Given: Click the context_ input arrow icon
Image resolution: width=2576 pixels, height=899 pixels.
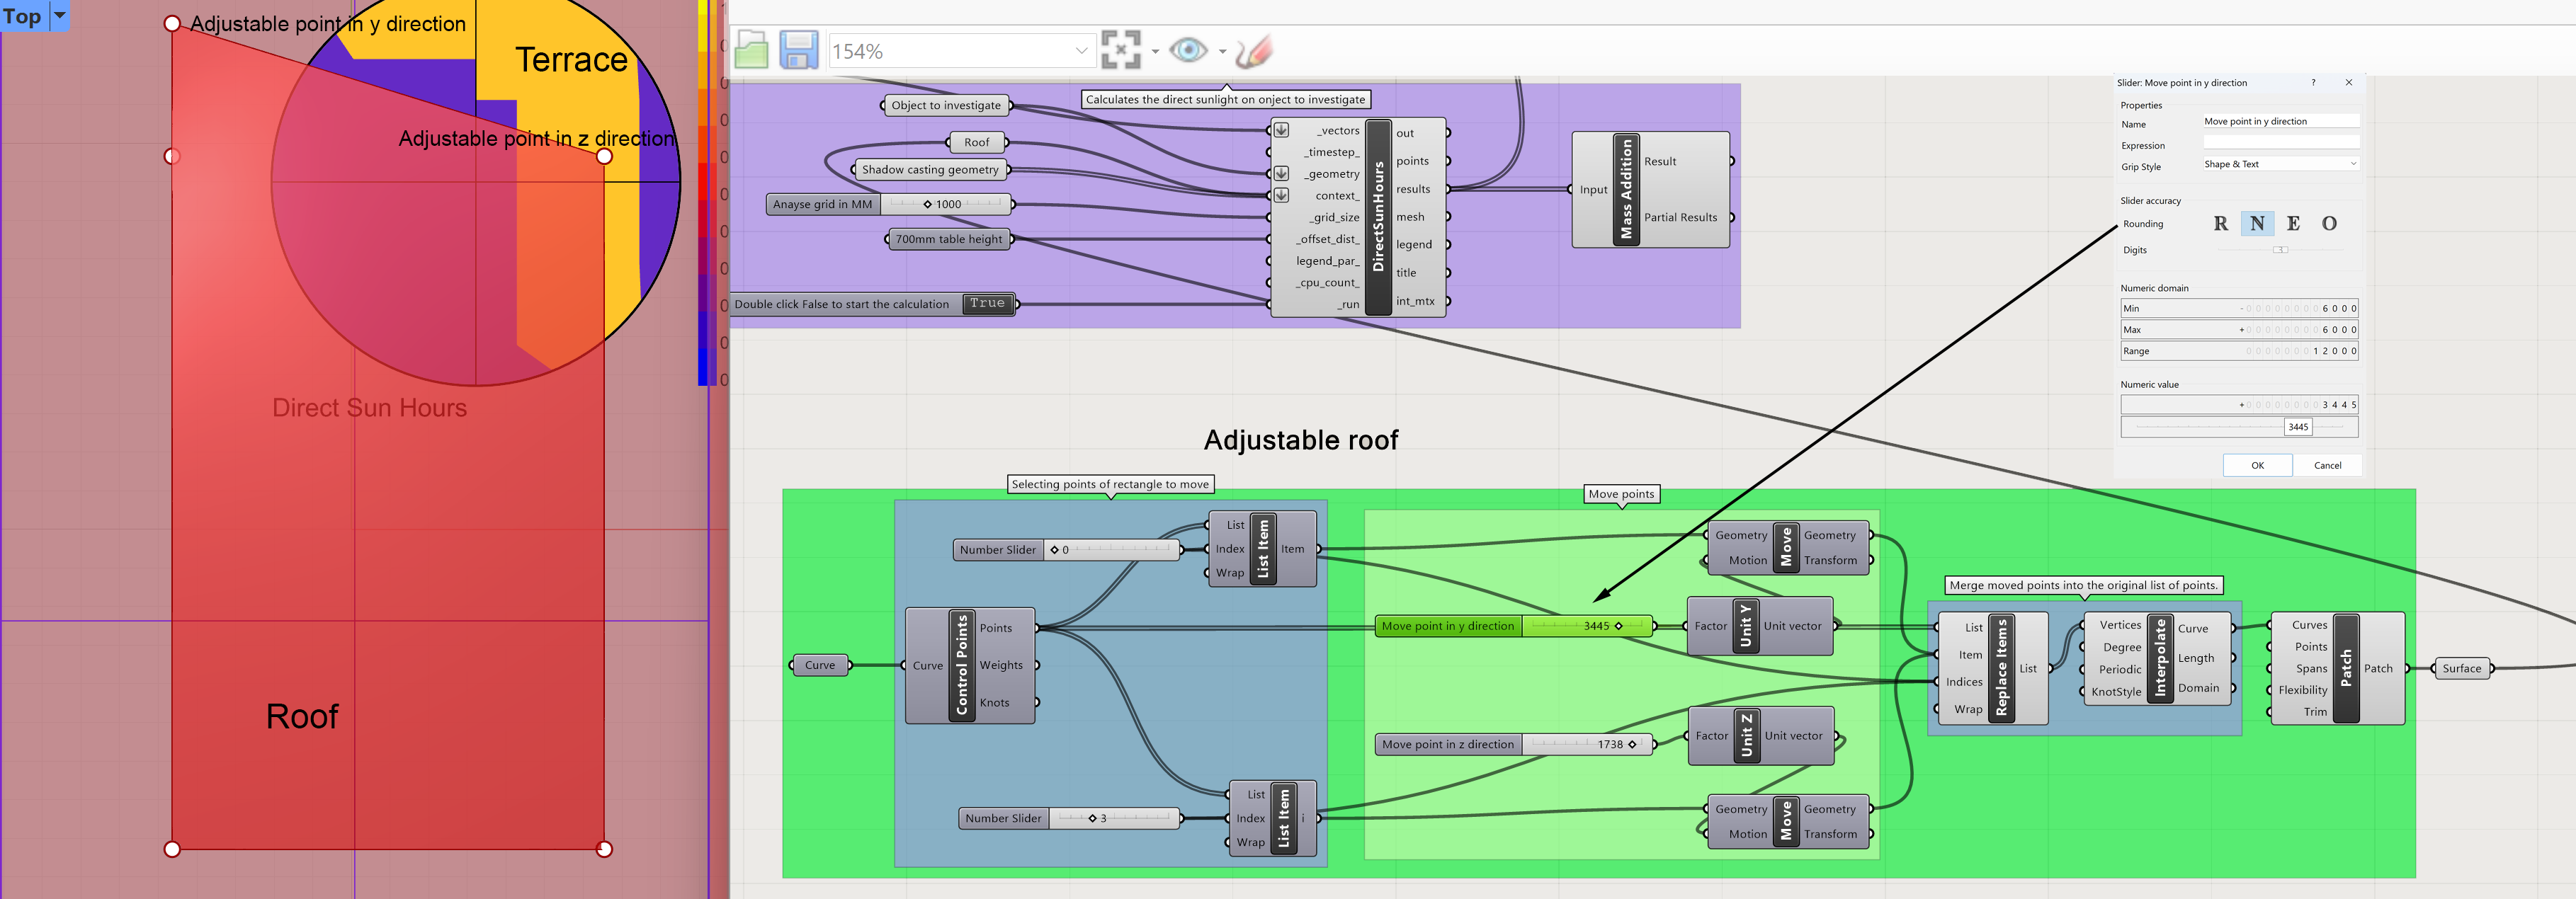Looking at the screenshot, I should [x=1281, y=196].
